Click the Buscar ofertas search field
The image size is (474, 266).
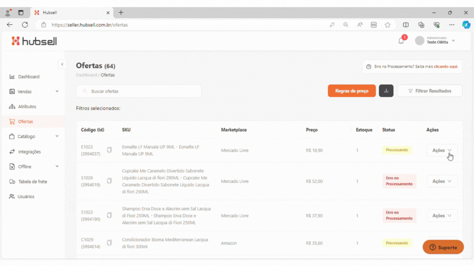click(x=139, y=91)
